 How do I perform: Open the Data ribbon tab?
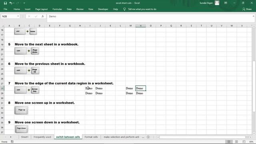[69, 9]
